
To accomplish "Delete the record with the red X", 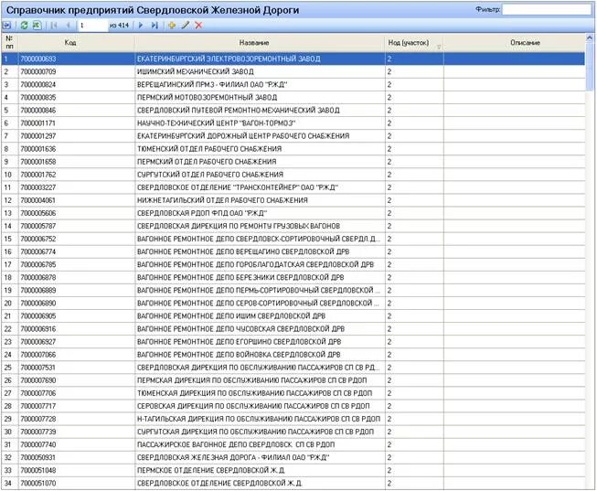I will [198, 26].
